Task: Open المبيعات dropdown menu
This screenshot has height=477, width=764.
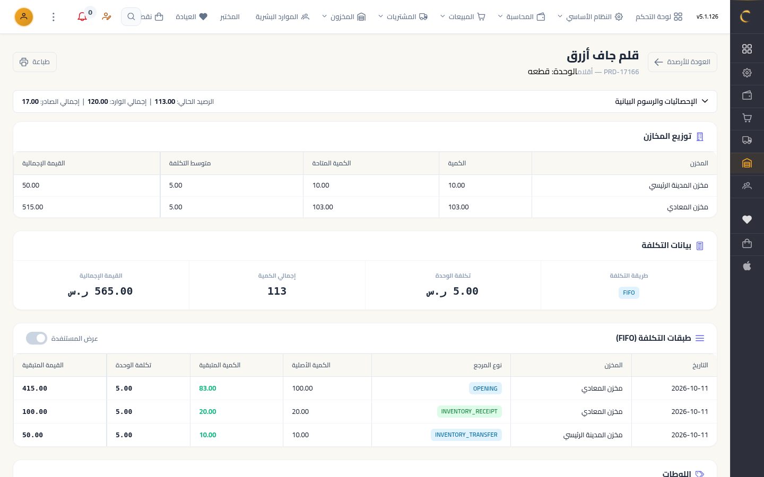Action: point(463,17)
